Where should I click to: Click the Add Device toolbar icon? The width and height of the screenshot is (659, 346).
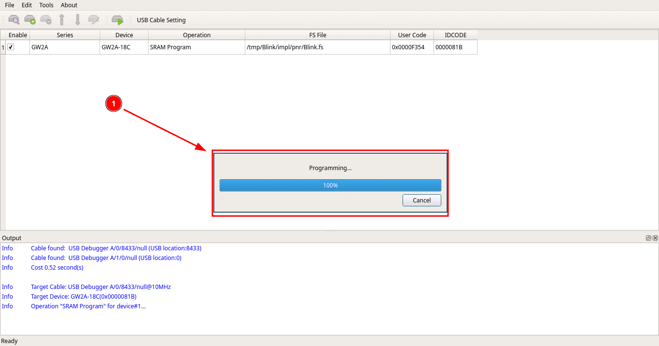(30, 20)
